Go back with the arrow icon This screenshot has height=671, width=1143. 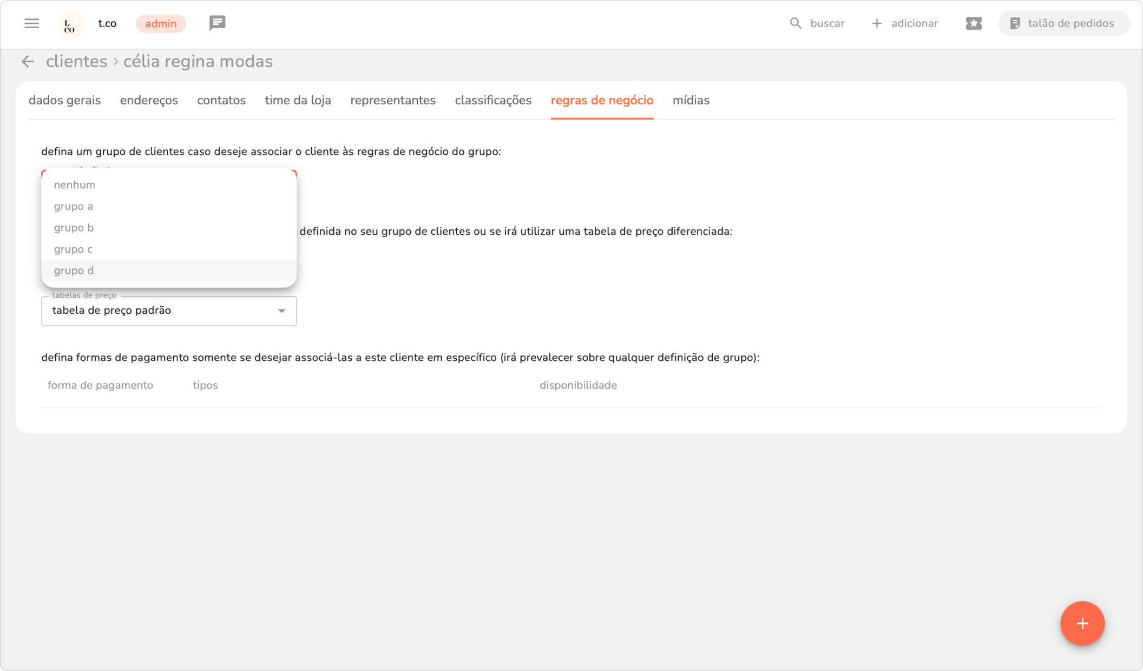[28, 62]
